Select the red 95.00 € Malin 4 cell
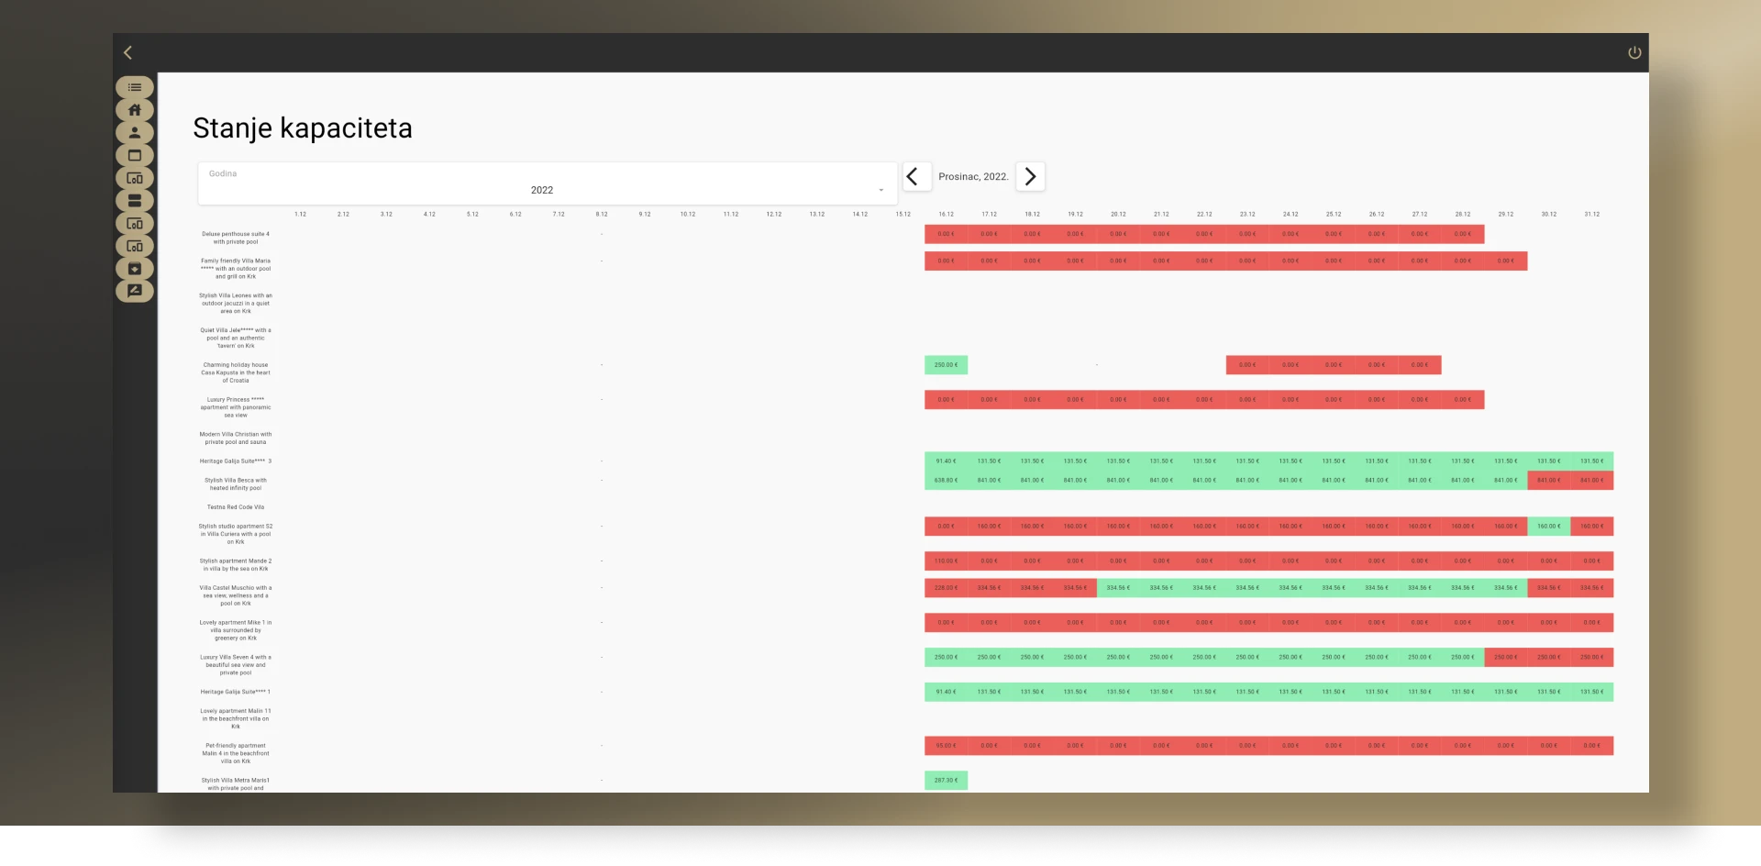 point(946,746)
